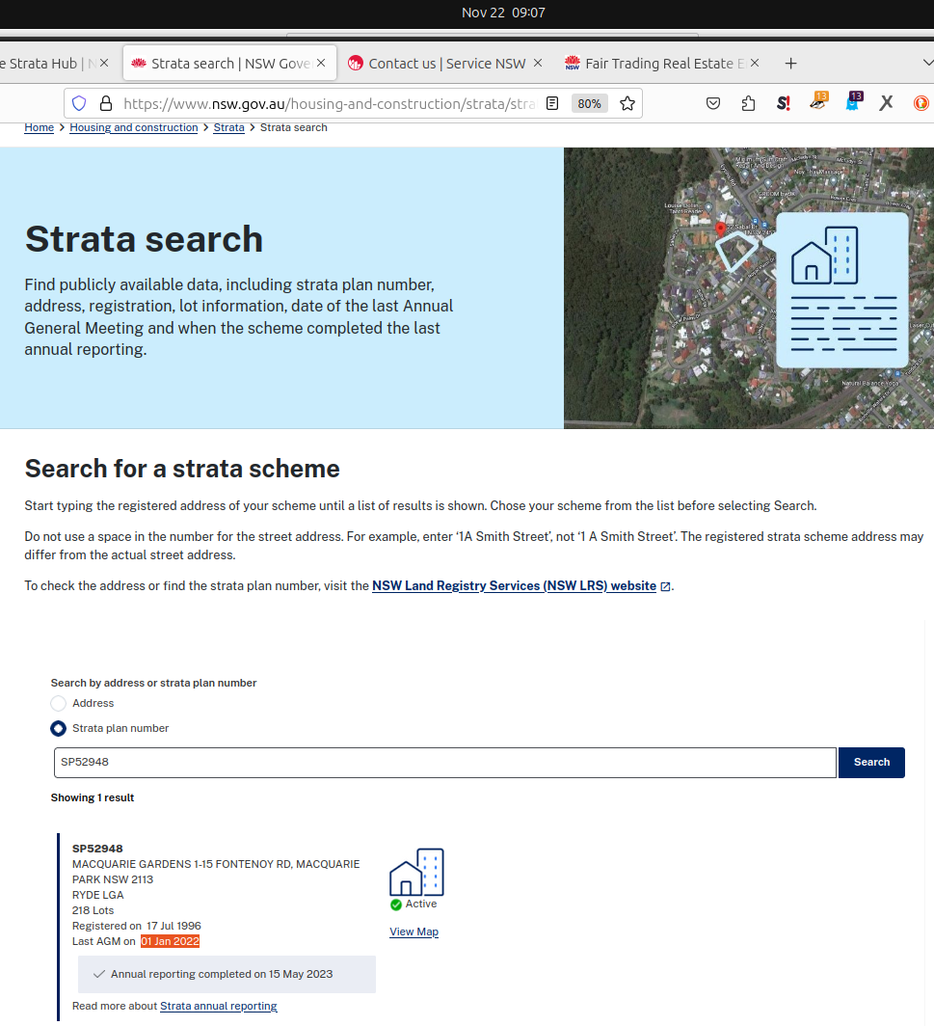
Task: Click the blue extension icon with purple 13 badge
Action: 853,101
